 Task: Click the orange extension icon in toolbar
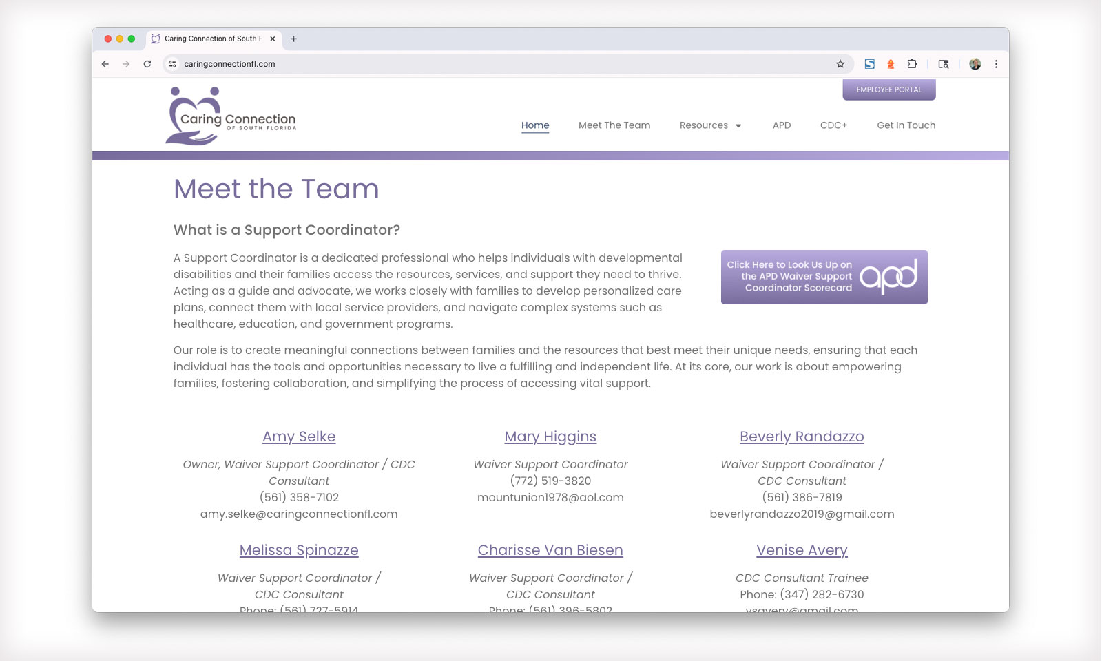pos(891,64)
